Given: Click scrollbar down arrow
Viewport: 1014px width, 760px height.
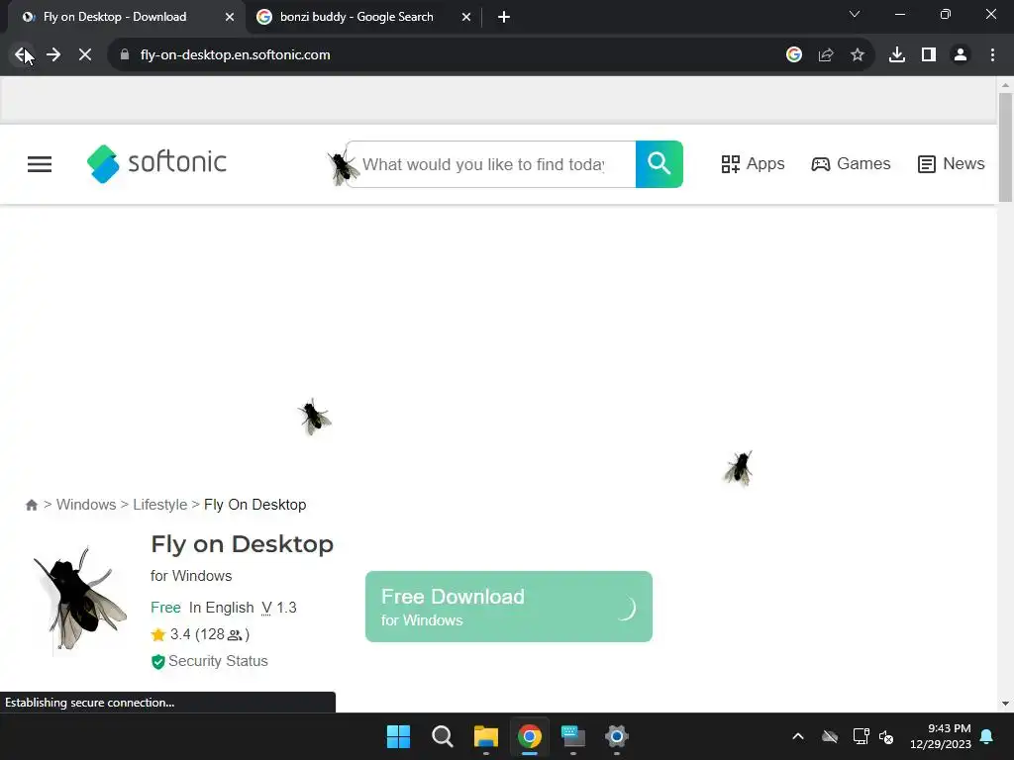Looking at the screenshot, I should click(x=1005, y=704).
